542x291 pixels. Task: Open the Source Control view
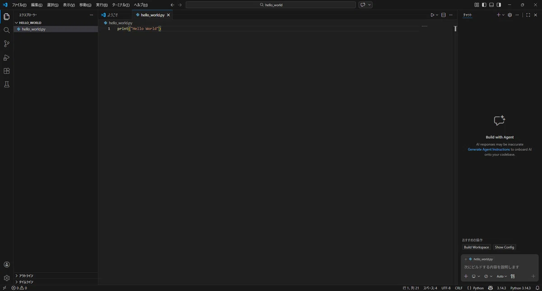(x=6, y=44)
